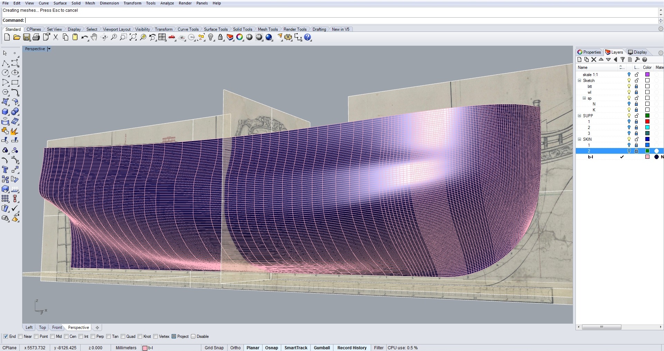Open the Surface menu

60,3
